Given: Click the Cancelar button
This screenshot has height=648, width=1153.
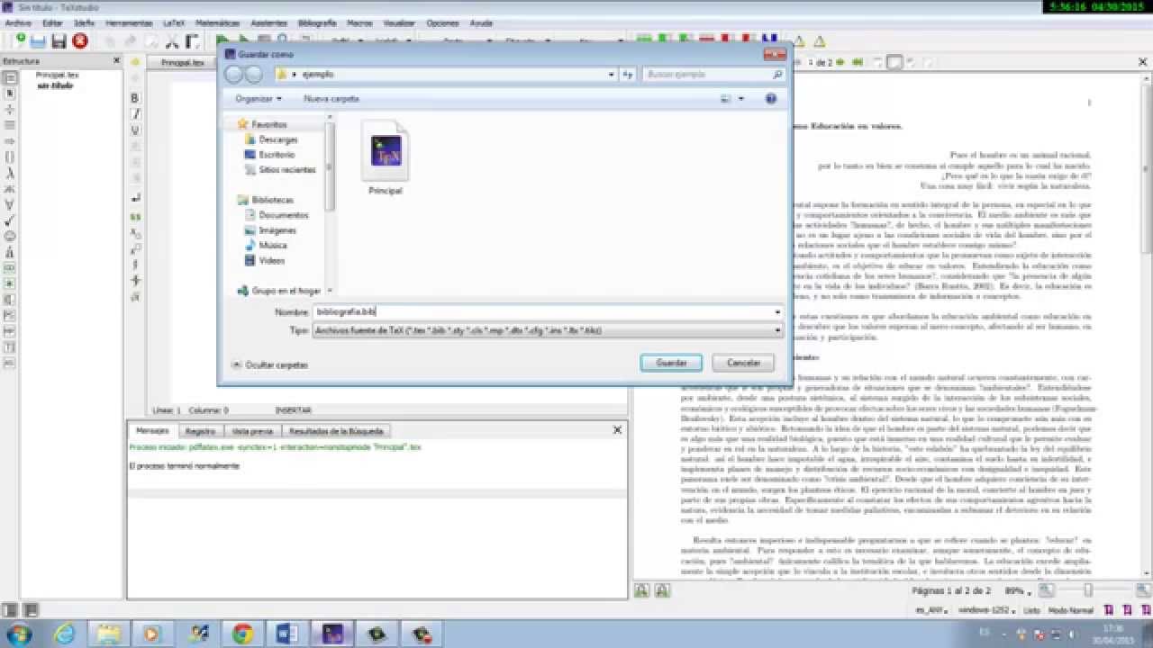Looking at the screenshot, I should 743,363.
